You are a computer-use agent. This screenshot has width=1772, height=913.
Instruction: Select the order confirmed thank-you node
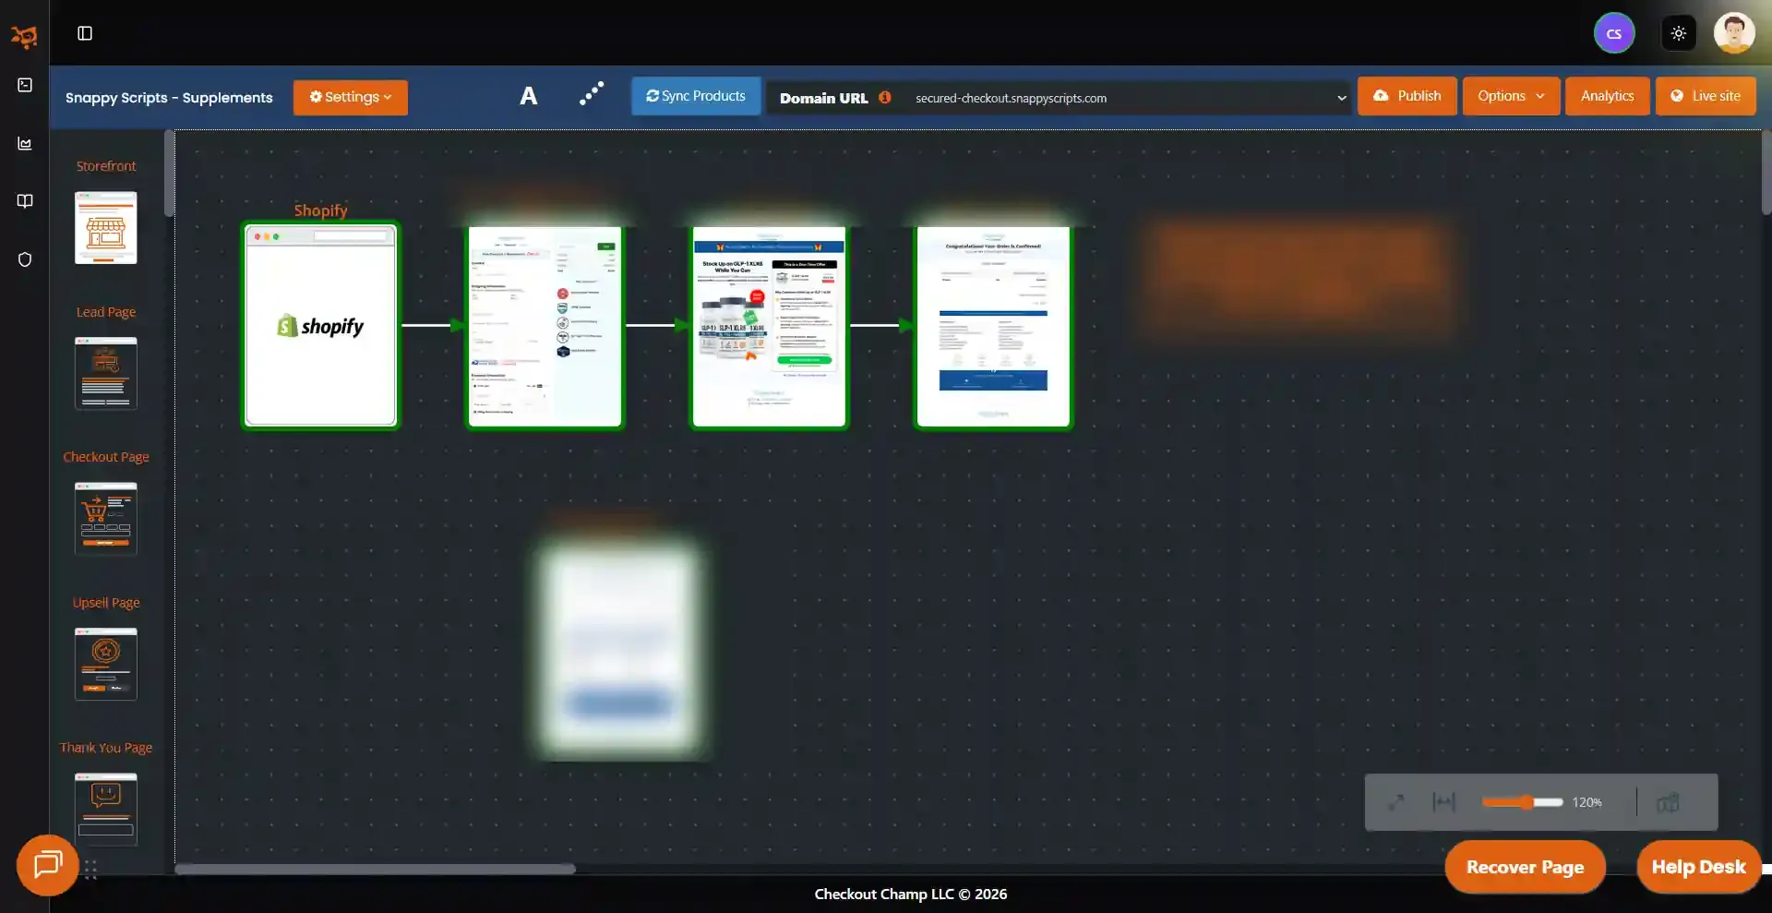[993, 326]
